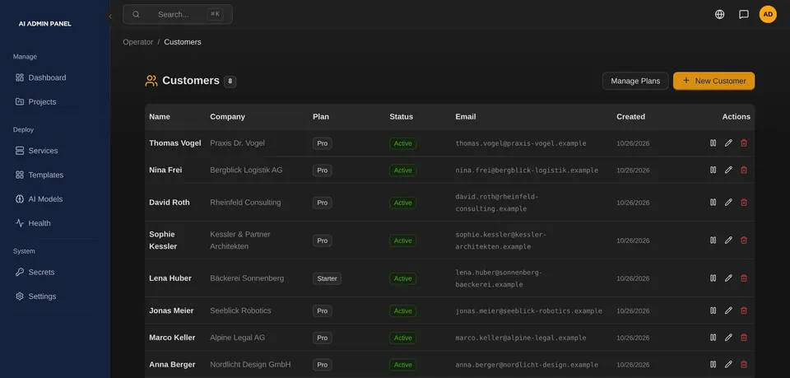Viewport: 790px width, 378px height.
Task: Click the Name column header
Action: point(160,116)
